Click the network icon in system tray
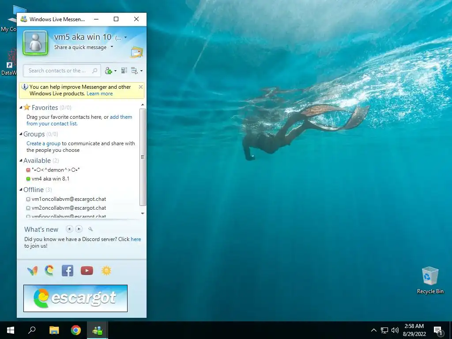 click(384, 330)
